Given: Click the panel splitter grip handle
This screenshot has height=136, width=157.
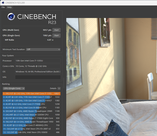Looking at the screenshot, I should click(x=64, y=83).
